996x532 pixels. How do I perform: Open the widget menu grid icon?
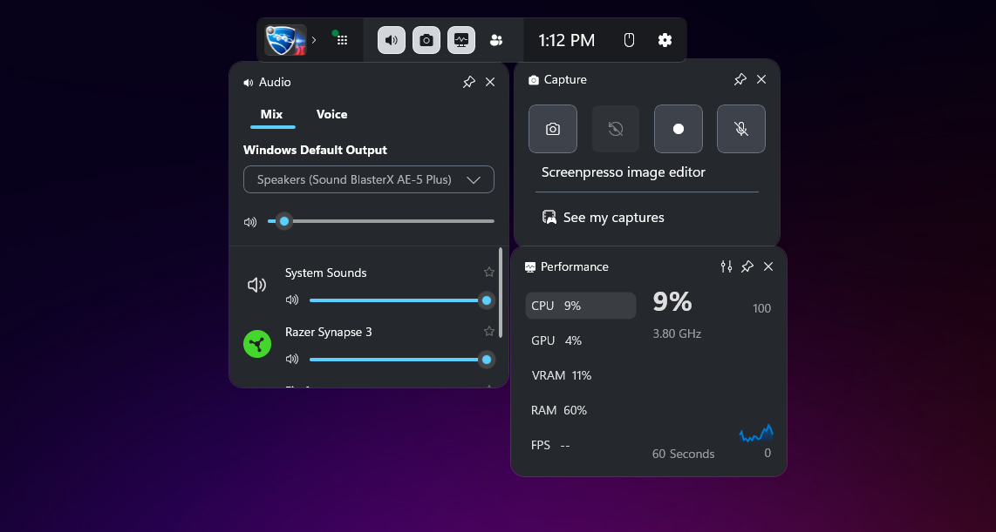click(342, 40)
